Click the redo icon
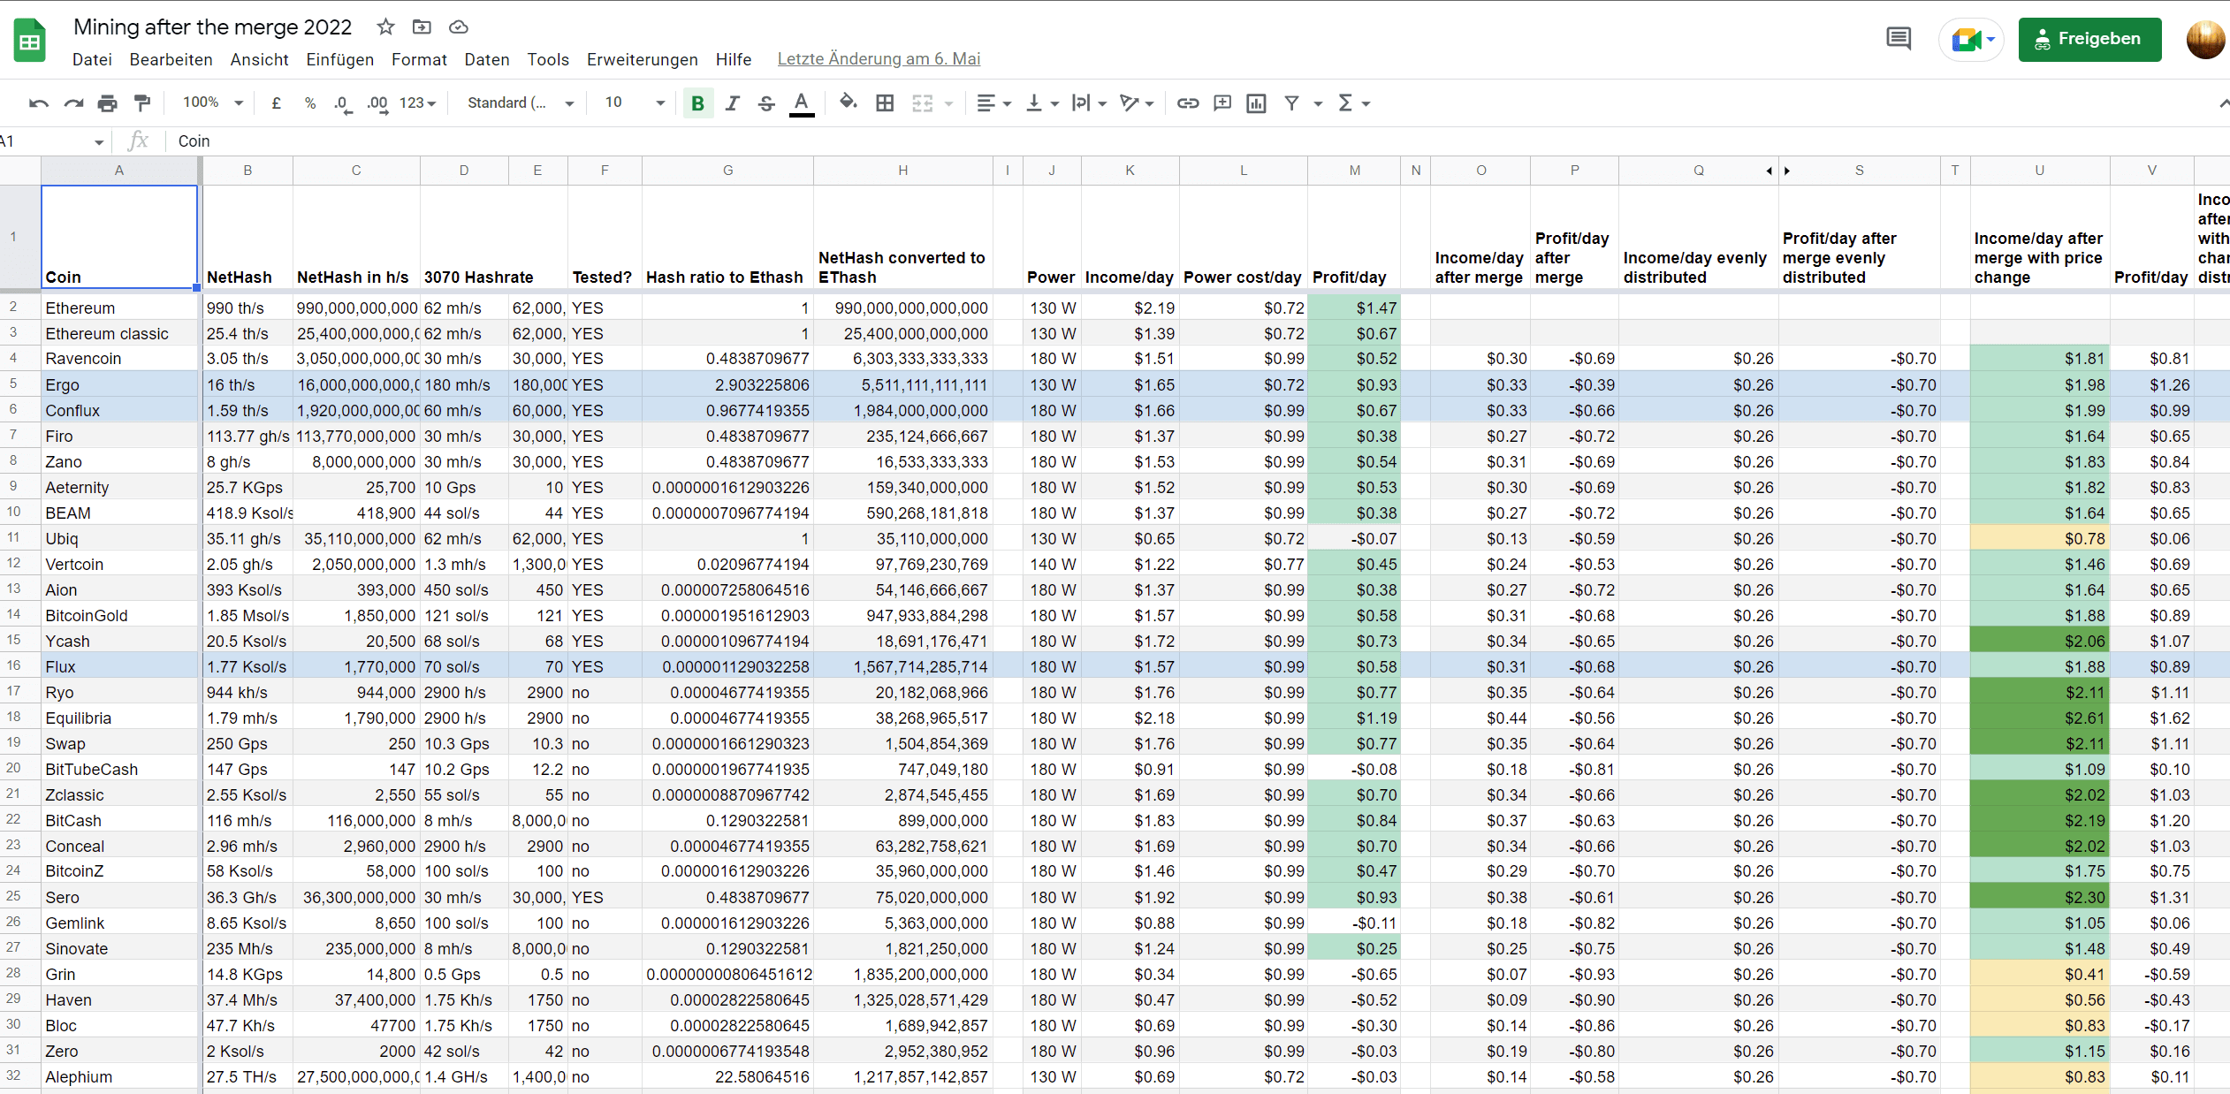This screenshot has width=2230, height=1094. pyautogui.click(x=73, y=103)
